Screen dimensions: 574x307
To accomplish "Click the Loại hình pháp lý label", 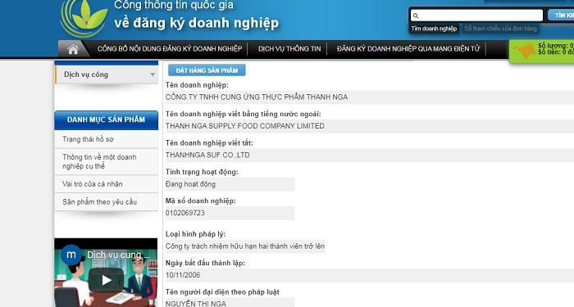I will [195, 234].
